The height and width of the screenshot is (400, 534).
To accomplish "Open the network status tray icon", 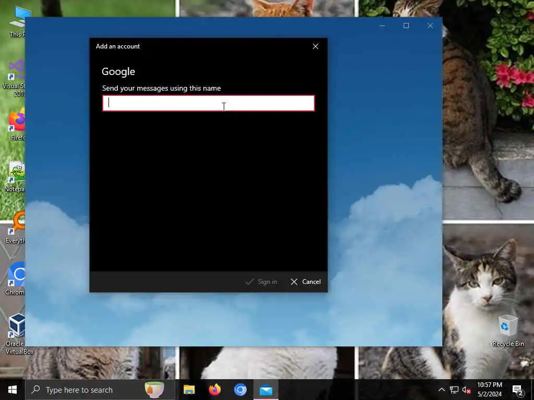I will (x=454, y=390).
